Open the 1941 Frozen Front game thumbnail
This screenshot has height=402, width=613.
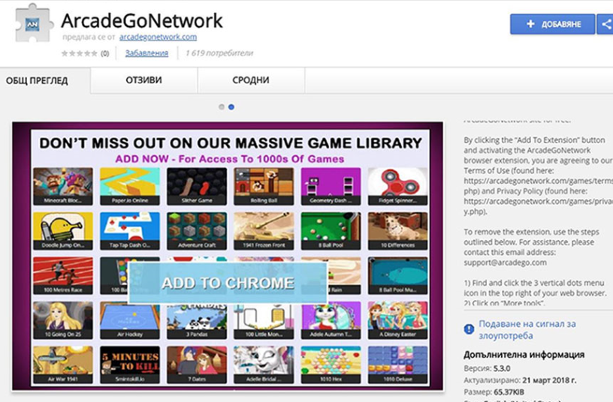264,231
